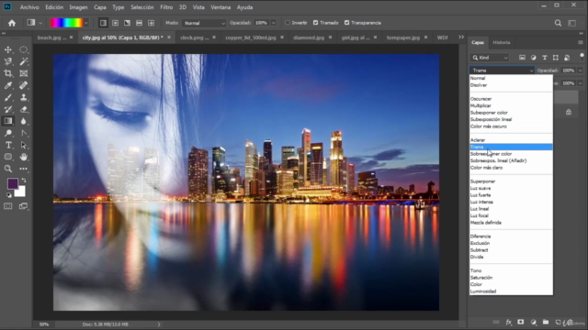588x330 pixels.
Task: Choose diamond gradient style button
Action: coord(151,23)
